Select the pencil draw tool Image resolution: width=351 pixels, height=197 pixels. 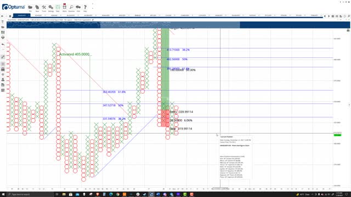click(x=3, y=57)
